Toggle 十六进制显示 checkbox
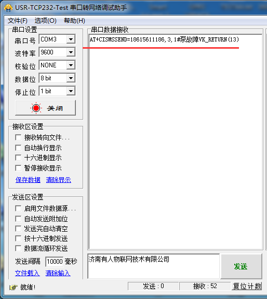Viewport: 267px width, 299px height. 18,158
